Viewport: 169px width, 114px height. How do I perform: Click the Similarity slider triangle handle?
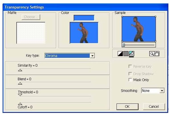pos(20,70)
